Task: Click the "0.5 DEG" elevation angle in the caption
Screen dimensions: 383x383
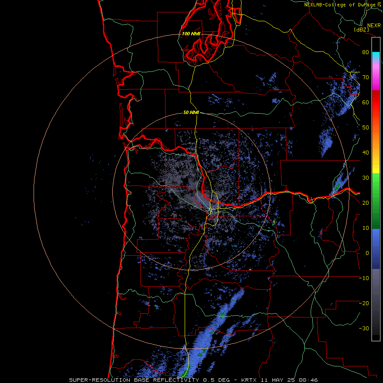Action: pos(217,380)
